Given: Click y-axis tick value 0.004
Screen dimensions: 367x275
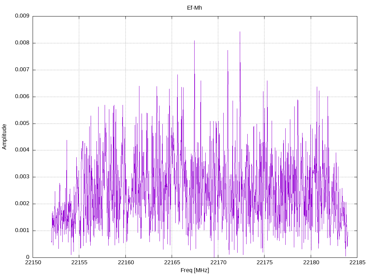Looking at the screenshot, I should (x=22, y=150).
